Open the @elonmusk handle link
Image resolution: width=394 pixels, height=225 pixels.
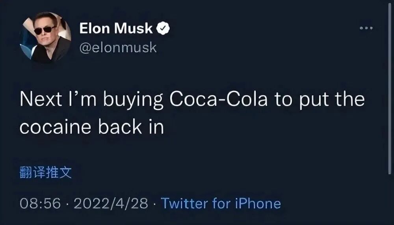click(118, 48)
